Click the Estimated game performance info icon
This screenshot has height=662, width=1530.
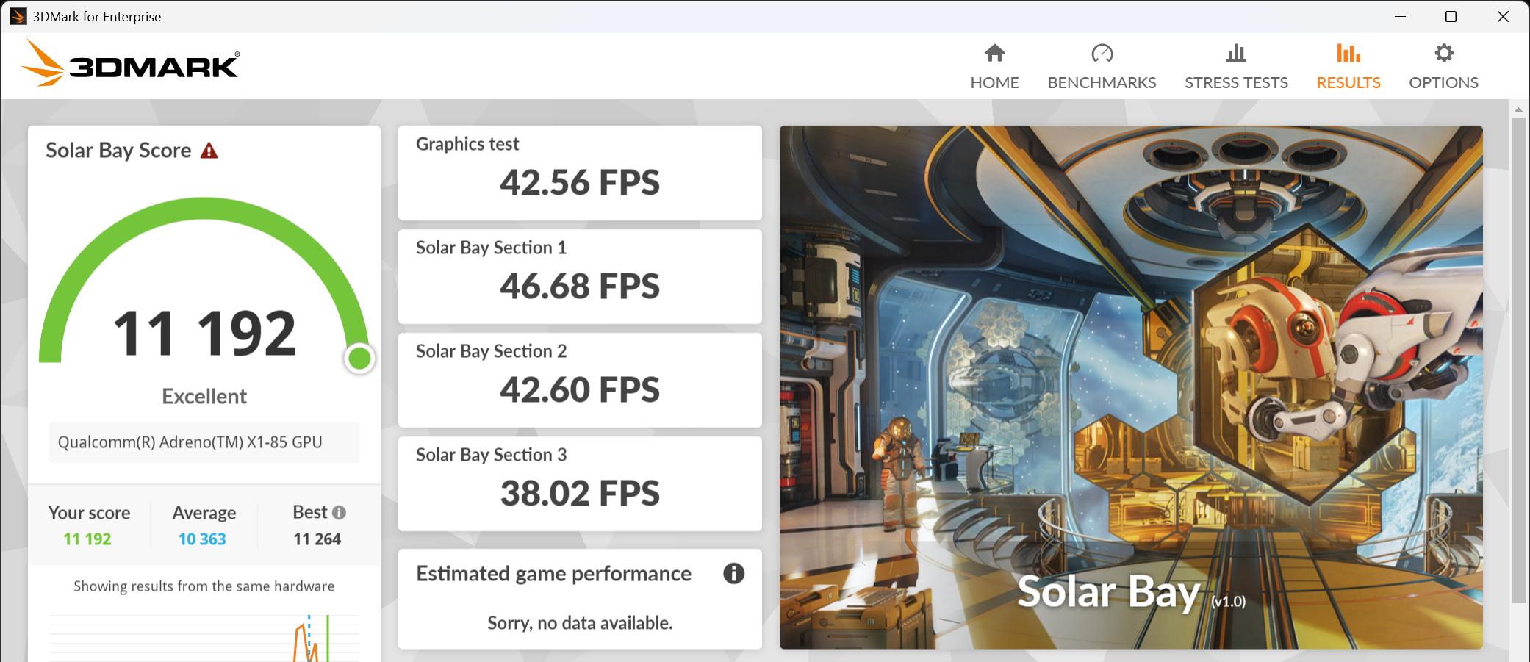pyautogui.click(x=733, y=573)
